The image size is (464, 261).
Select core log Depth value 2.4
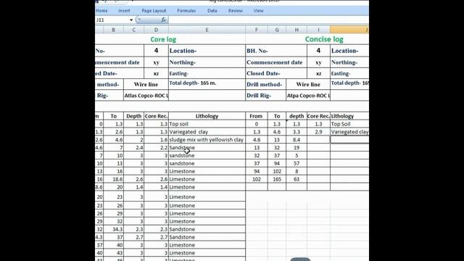(x=133, y=148)
